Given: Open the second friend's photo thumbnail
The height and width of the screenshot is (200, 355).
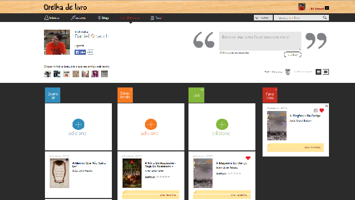Looking at the screenshot, I should (57, 74).
